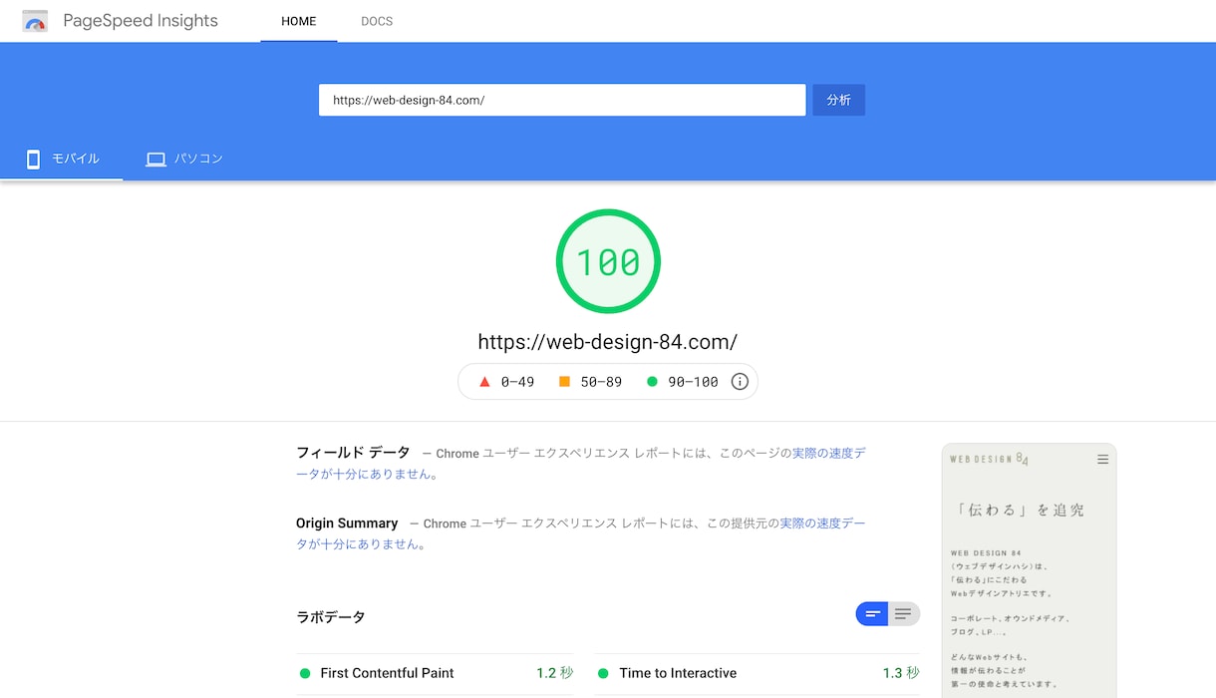Click hamburger menu icon in page preview
The width and height of the screenshot is (1216, 698).
coord(1102,460)
